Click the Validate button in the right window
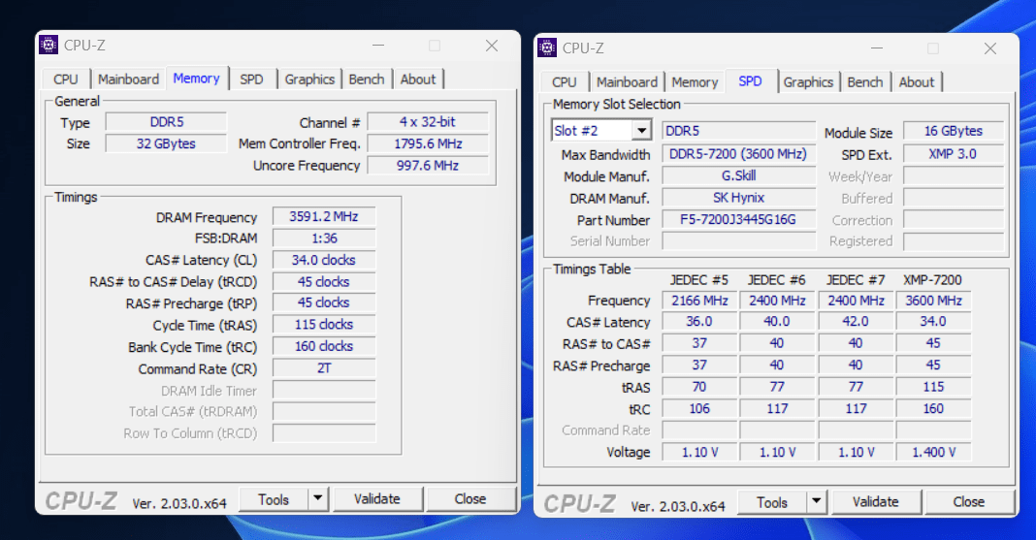This screenshot has width=1036, height=540. pyautogui.click(x=875, y=502)
